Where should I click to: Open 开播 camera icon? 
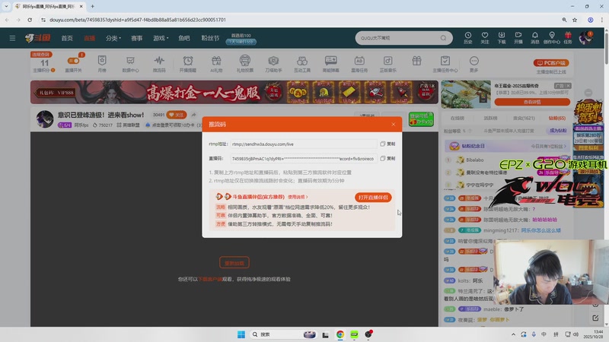point(518,37)
